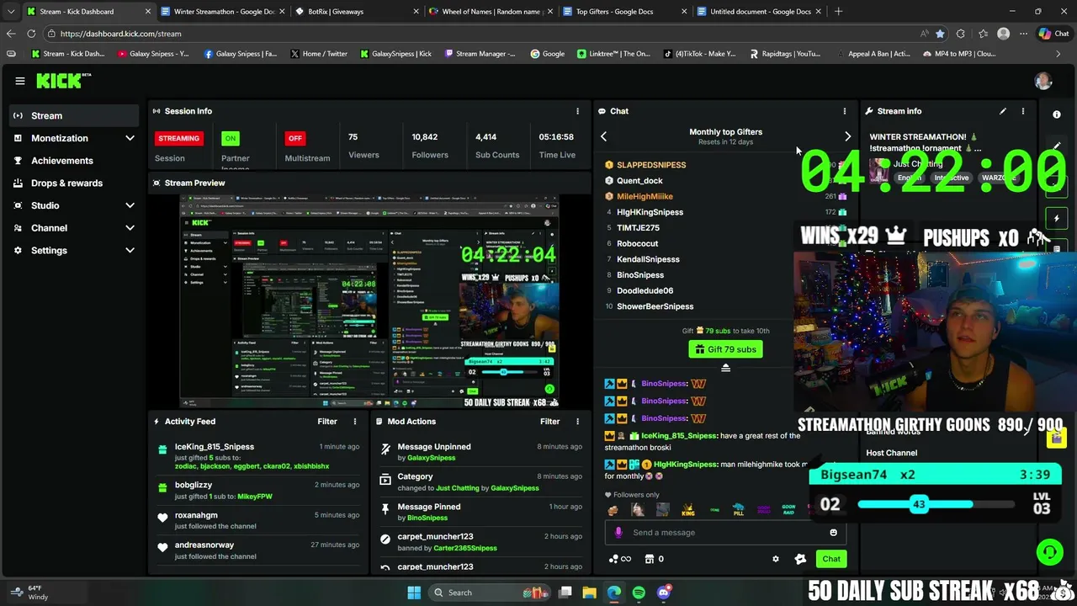
Task: Select the PILL emote in chat
Action: [x=738, y=510]
